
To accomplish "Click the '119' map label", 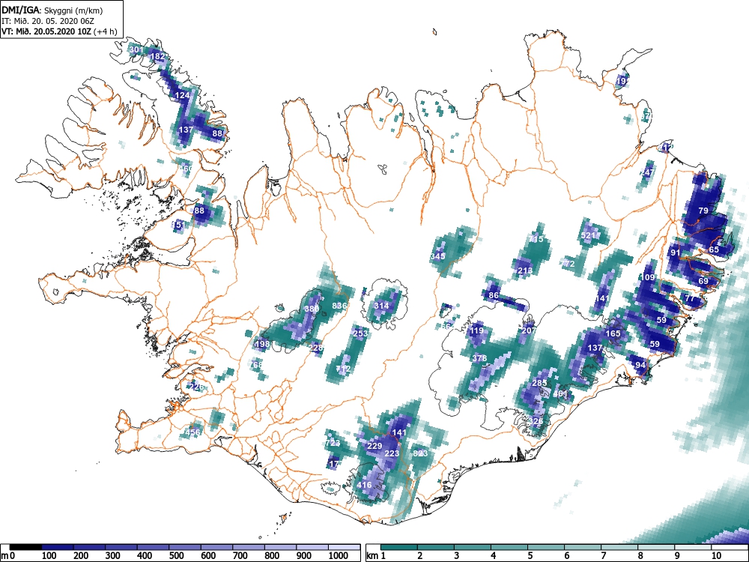I will 476,330.
